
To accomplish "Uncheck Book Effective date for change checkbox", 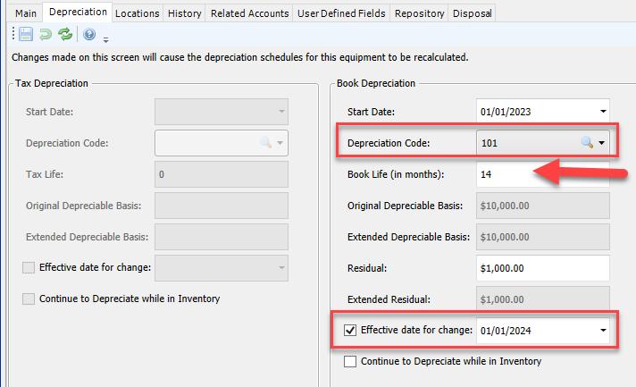I will click(x=350, y=330).
